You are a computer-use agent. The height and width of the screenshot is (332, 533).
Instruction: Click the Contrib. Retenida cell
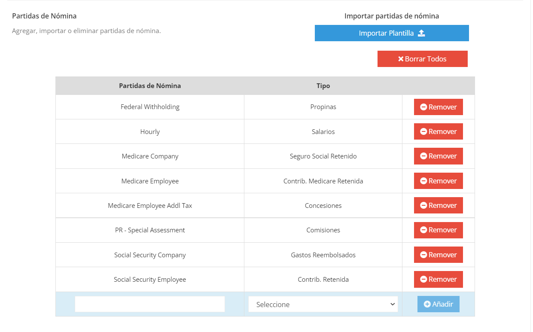[323, 279]
